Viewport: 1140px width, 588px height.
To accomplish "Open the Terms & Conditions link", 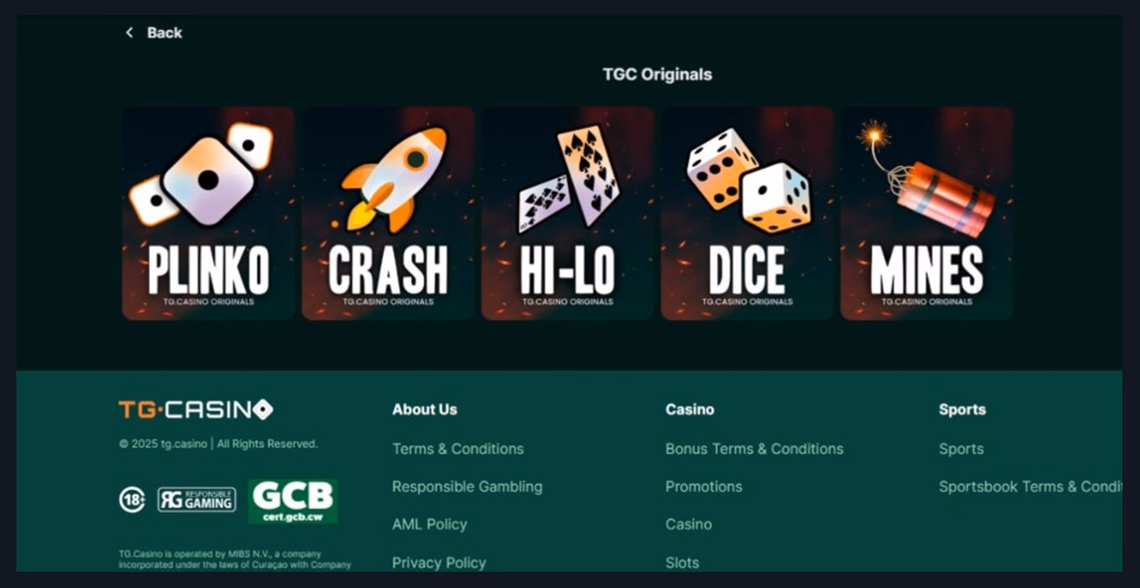I will (458, 449).
